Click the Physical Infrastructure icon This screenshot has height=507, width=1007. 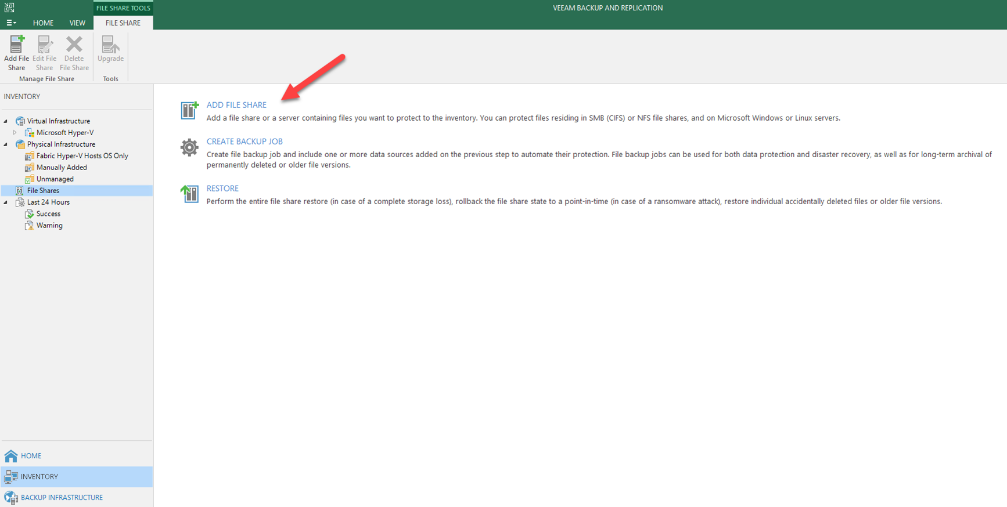(20, 144)
